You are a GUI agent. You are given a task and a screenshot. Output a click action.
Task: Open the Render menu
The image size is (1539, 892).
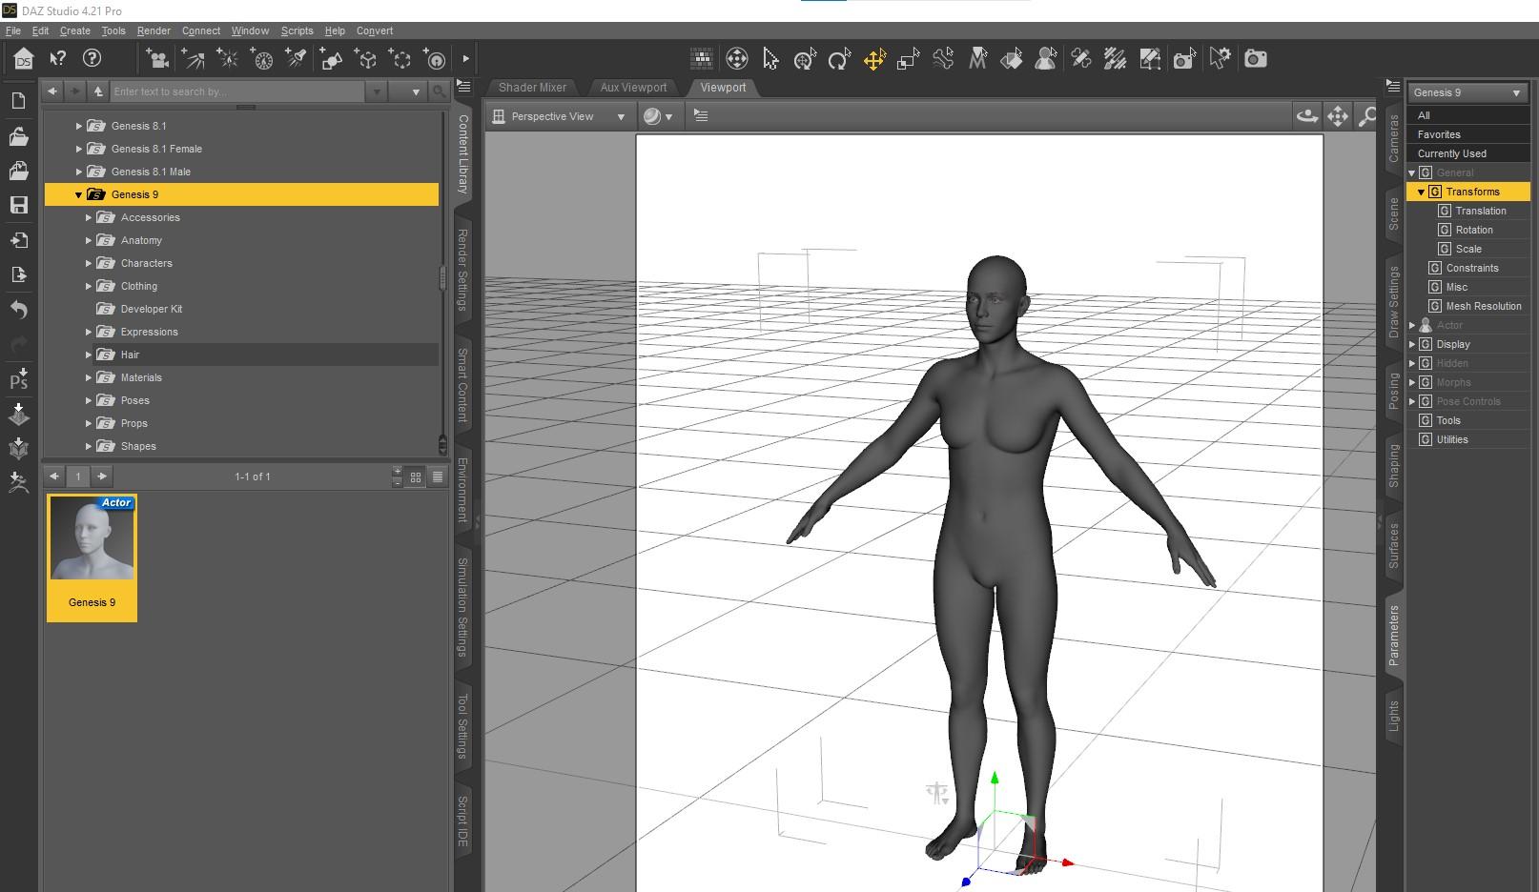point(154,30)
